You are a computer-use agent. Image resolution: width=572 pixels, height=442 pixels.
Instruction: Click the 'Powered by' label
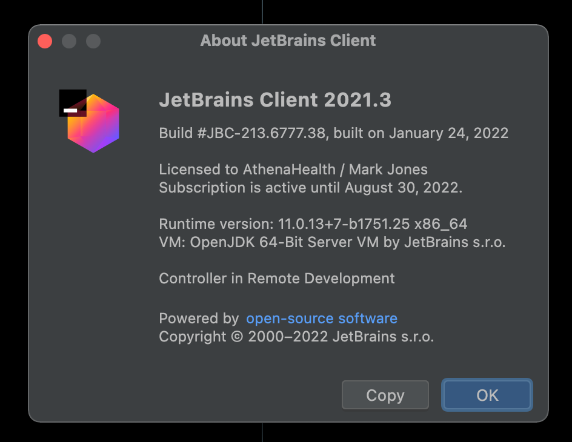(199, 318)
